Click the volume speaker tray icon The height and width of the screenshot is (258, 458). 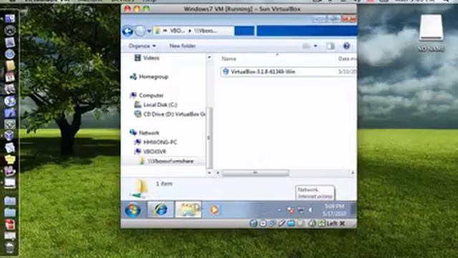[x=311, y=210]
